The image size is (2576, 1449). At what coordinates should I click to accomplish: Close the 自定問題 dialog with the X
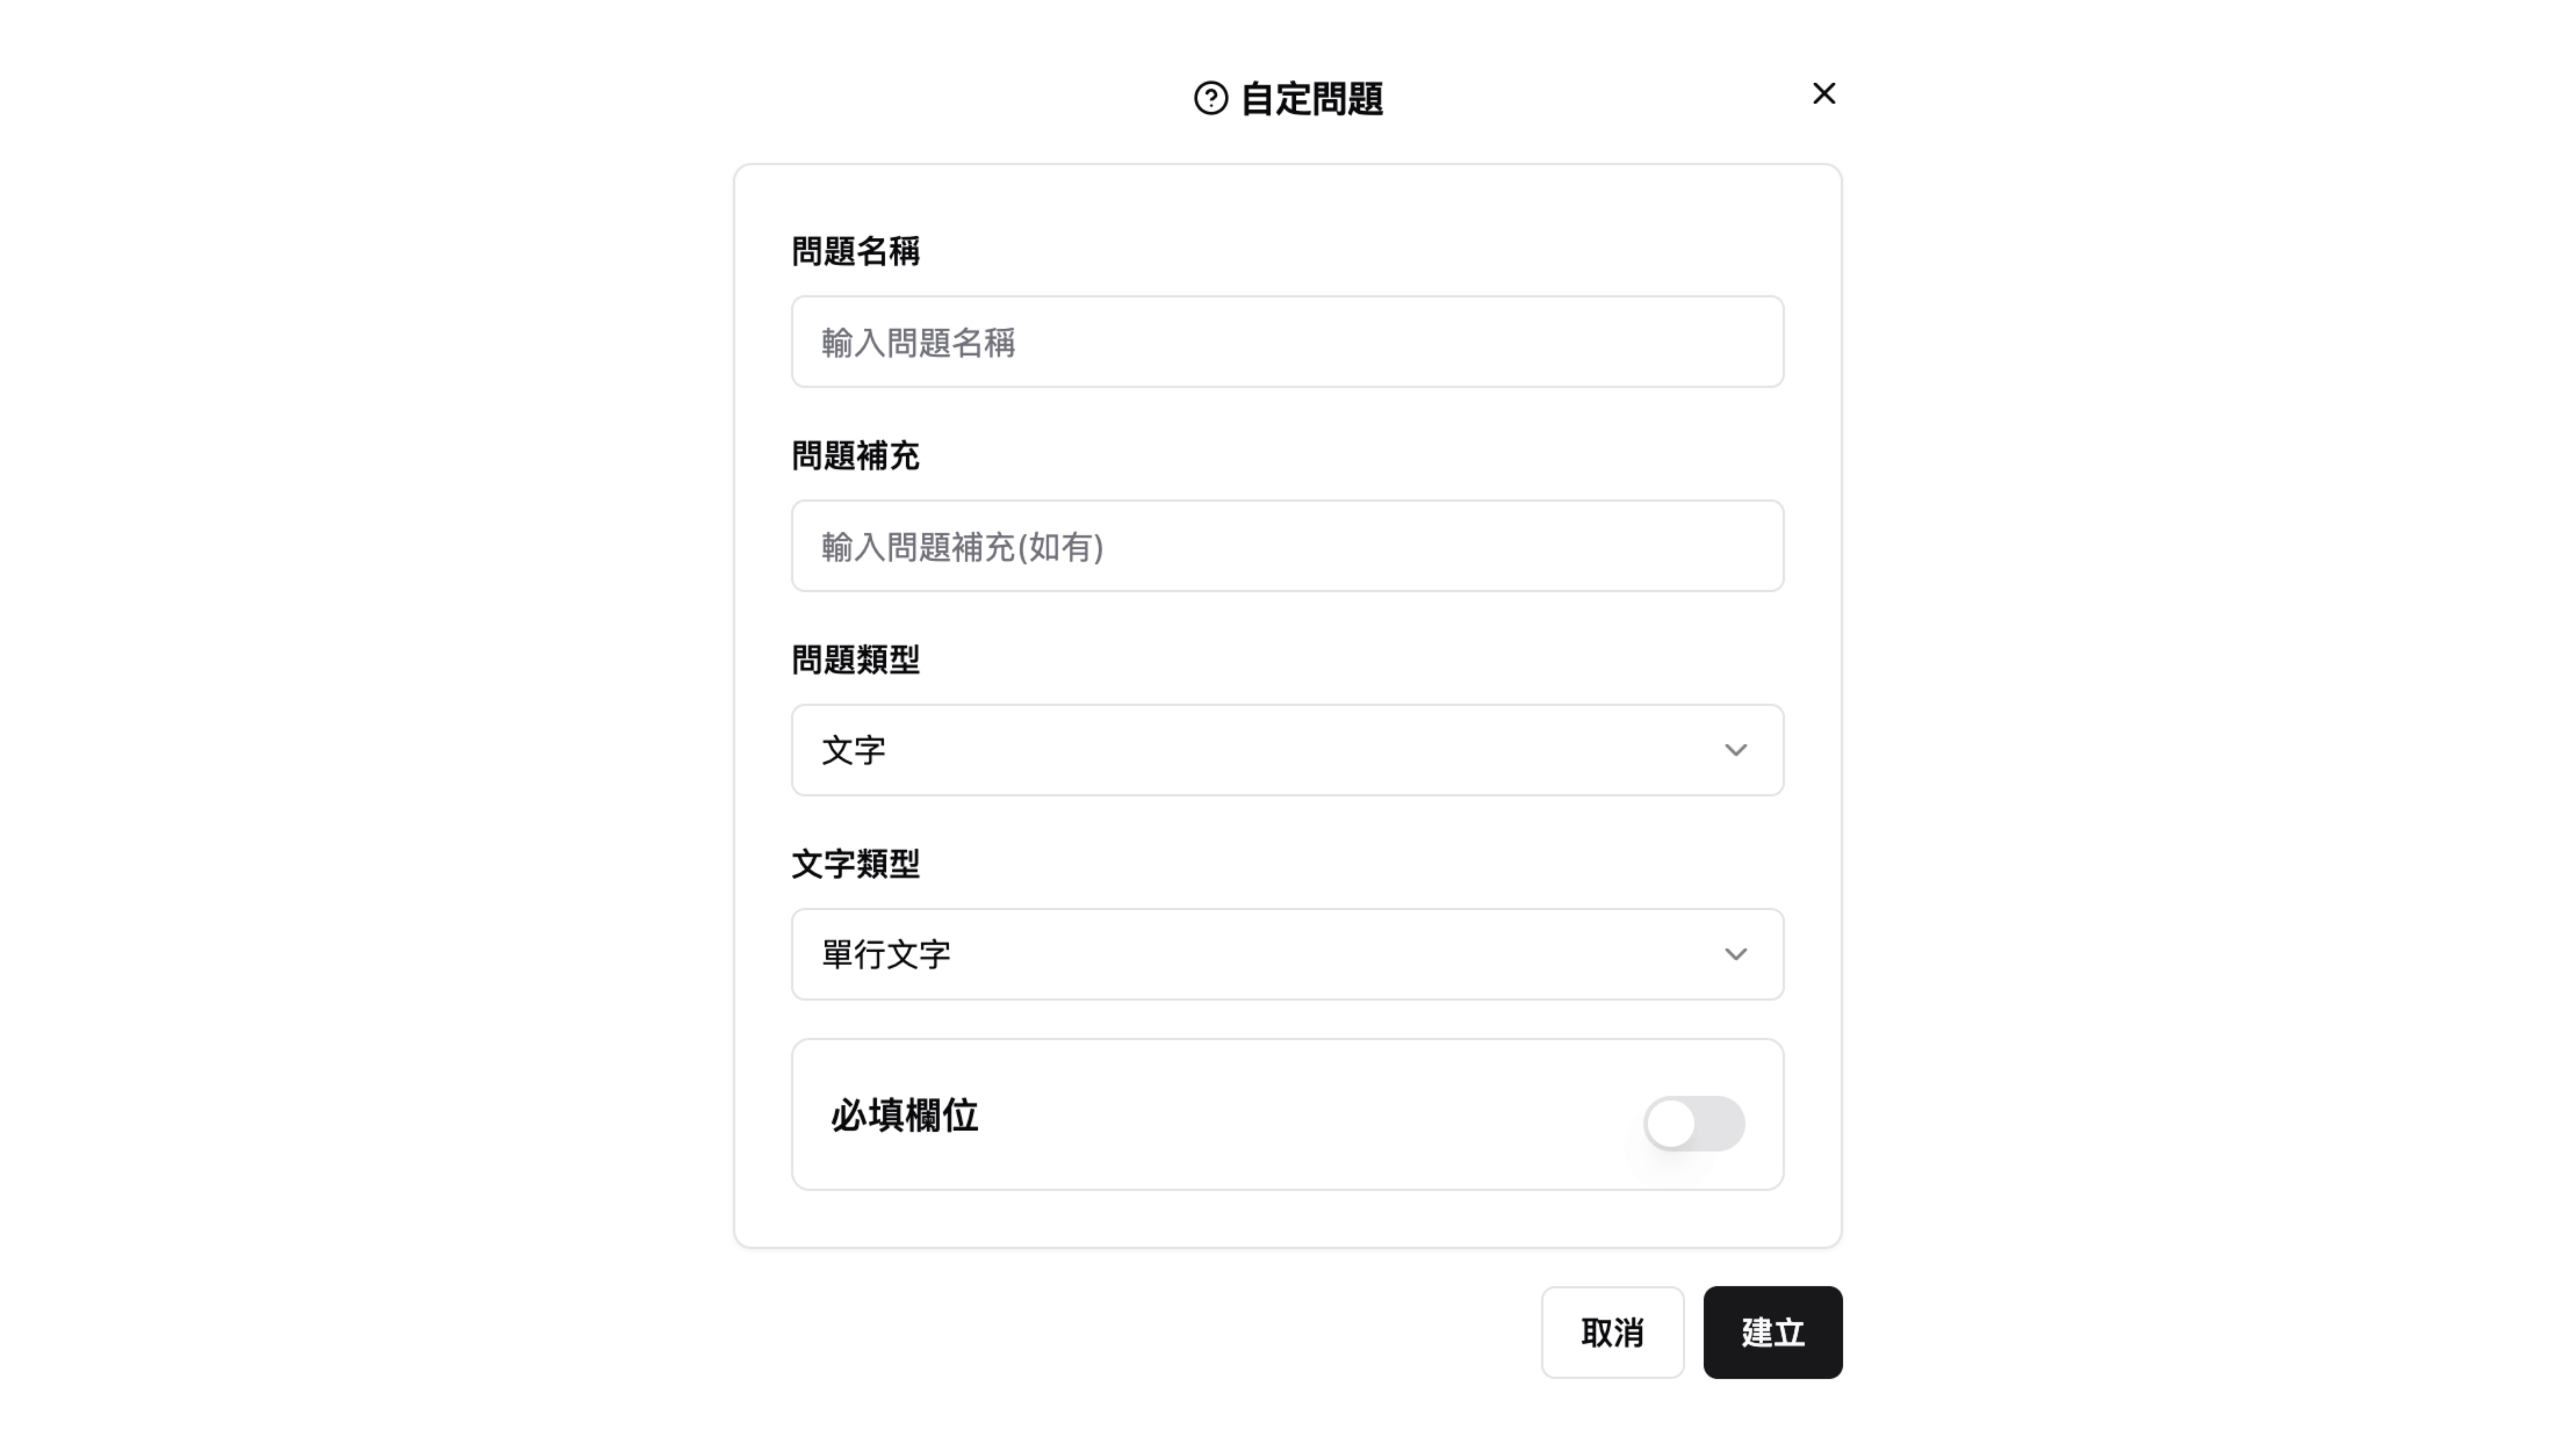click(x=1823, y=94)
